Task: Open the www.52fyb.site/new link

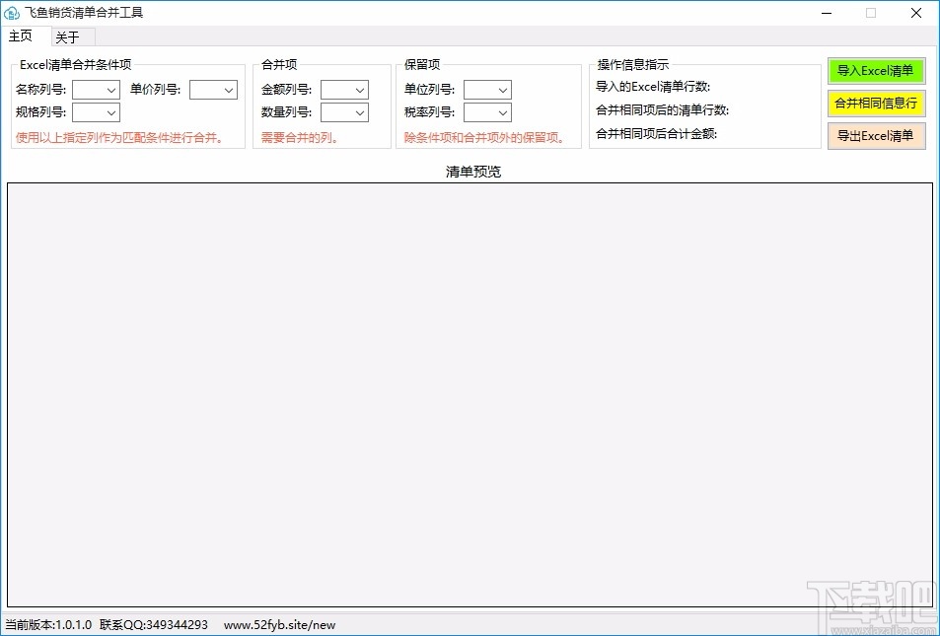Action: pos(279,624)
